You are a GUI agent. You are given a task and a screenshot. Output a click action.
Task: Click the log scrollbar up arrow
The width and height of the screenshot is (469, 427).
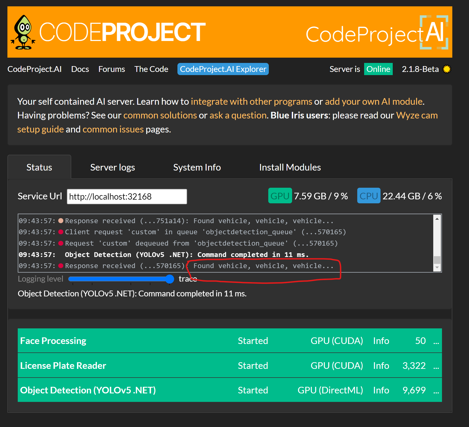[x=437, y=219]
